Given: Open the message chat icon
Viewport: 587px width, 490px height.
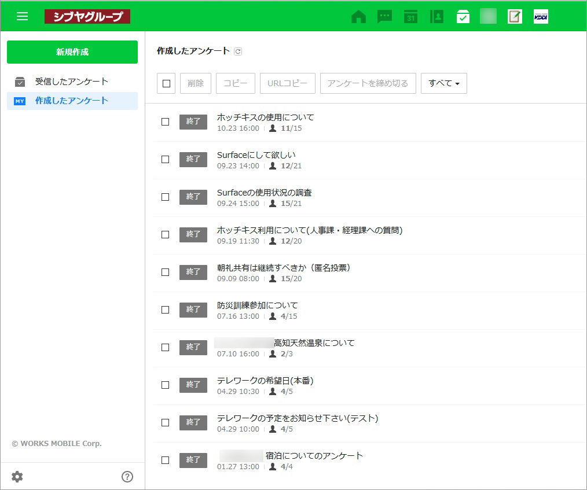Looking at the screenshot, I should click(x=384, y=17).
